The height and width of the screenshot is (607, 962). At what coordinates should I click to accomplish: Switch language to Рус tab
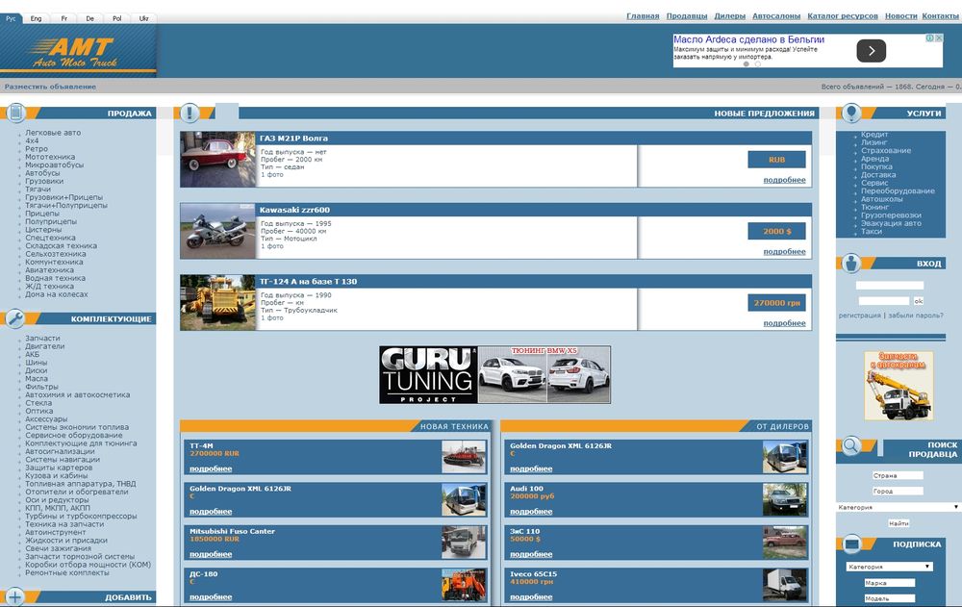(11, 18)
